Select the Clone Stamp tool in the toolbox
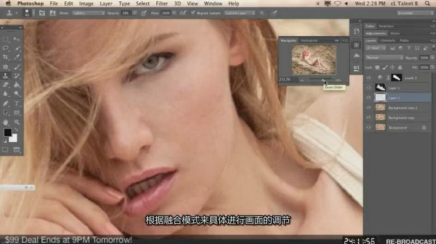 click(5, 76)
